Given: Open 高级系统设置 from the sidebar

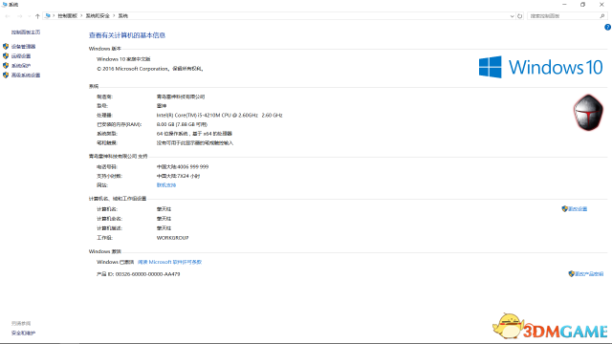Looking at the screenshot, I should coord(26,75).
